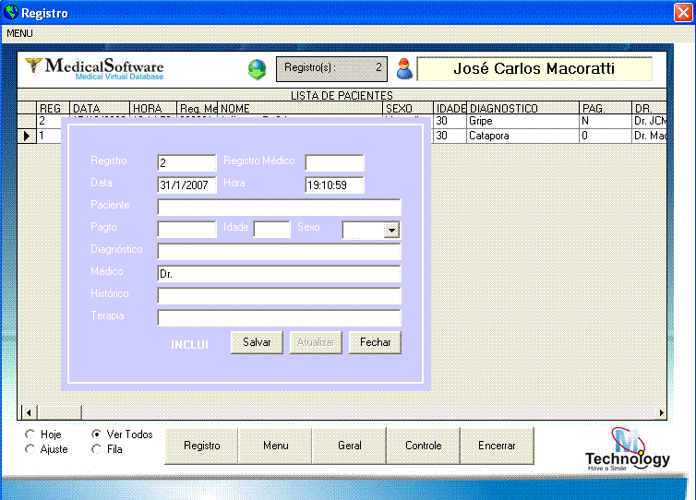Click the Data field showing 31/1/2007
This screenshot has width=696, height=500.
[186, 185]
